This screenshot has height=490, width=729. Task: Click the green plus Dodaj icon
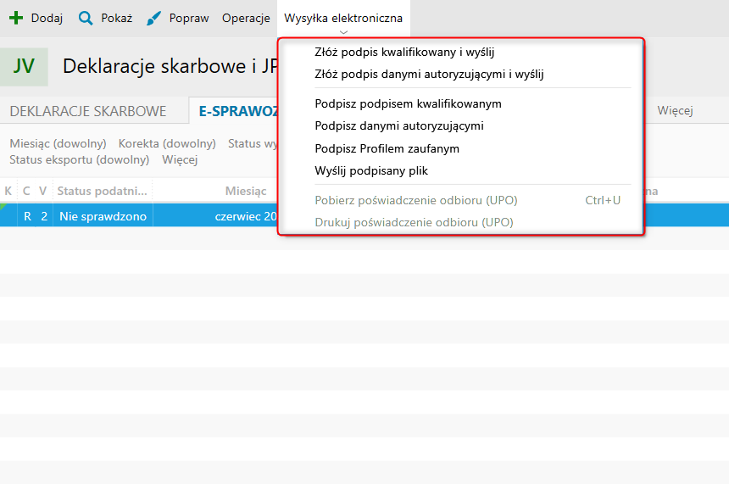coord(16,18)
